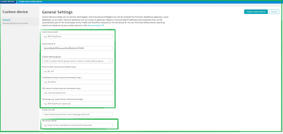This screenshot has width=283, height=134.
Task: Click the Technology input field
Action: 77,104
